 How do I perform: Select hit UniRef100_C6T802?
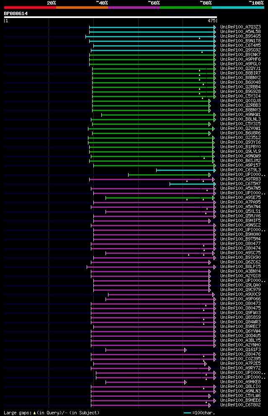[x=240, y=405]
